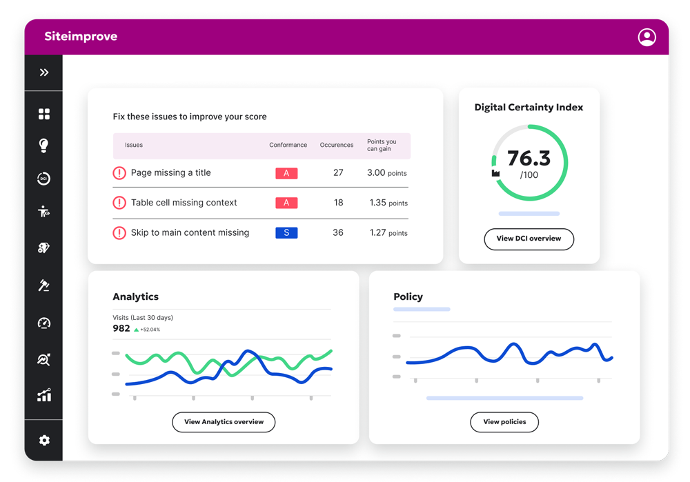690x482 pixels.
Task: Select the lightbulb insights icon
Action: point(43,145)
